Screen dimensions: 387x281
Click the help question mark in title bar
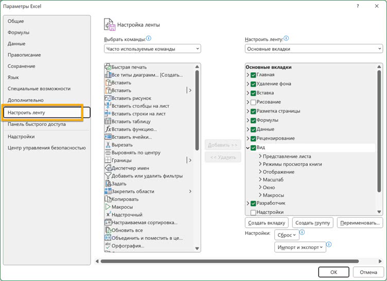coord(358,6)
